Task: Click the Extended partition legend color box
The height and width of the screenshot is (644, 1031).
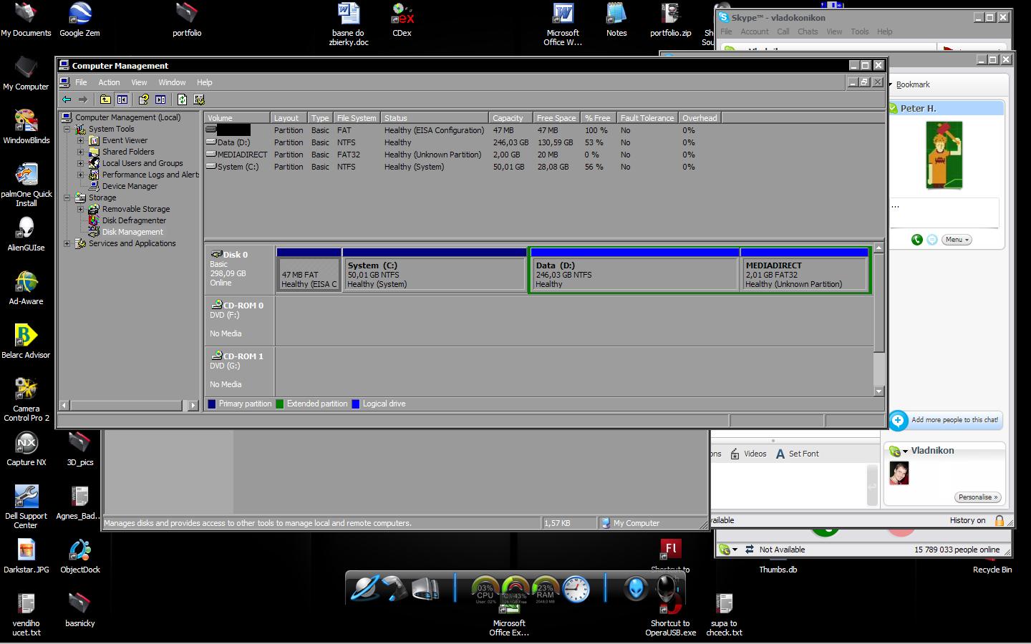Action: tap(280, 404)
